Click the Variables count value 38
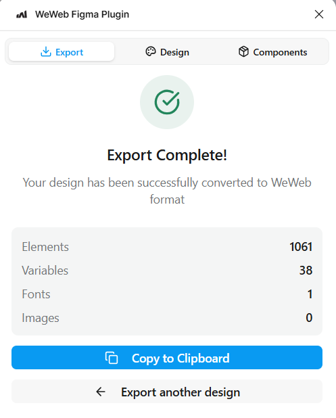 pyautogui.click(x=306, y=271)
